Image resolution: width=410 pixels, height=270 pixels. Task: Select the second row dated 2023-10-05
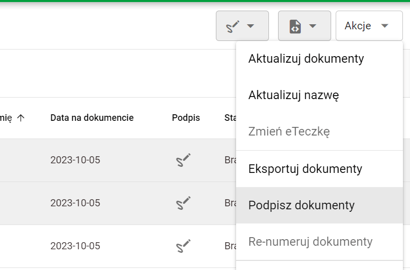coord(75,203)
